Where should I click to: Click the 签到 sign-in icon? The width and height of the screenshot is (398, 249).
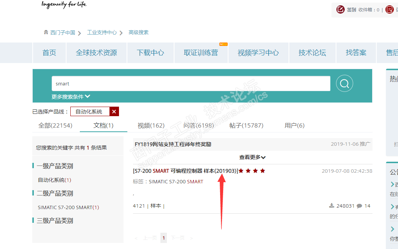click(x=340, y=9)
